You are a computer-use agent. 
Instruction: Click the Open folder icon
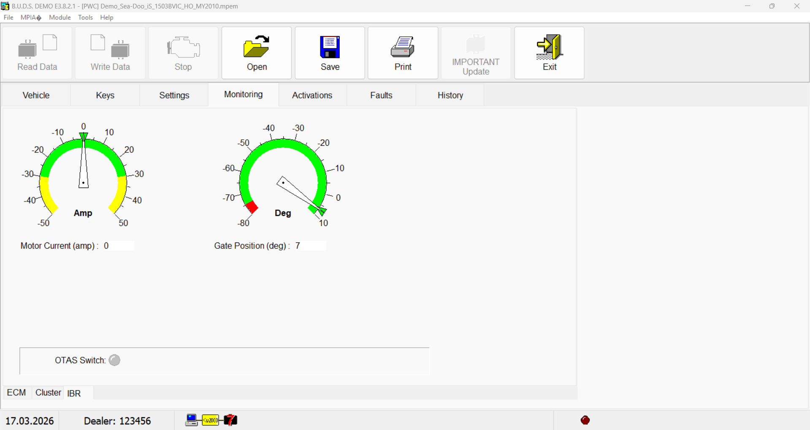[256, 47]
